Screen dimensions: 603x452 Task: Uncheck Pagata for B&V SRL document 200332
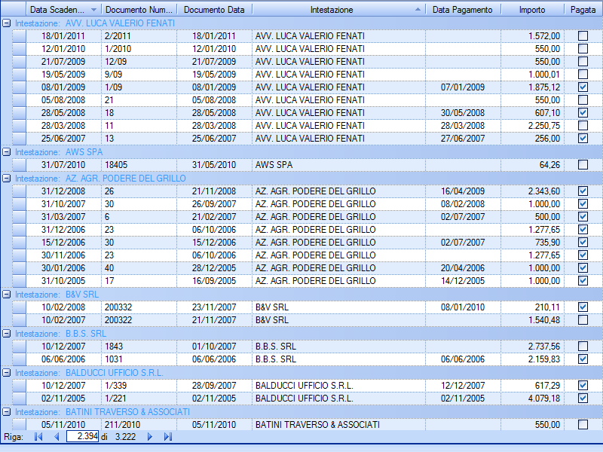point(583,307)
